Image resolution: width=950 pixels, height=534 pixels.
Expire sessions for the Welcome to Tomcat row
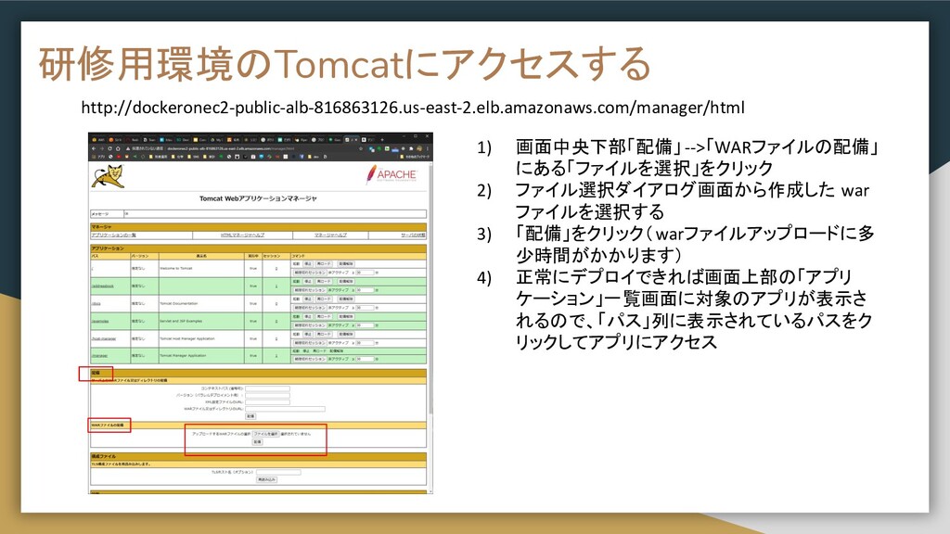pos(310,273)
